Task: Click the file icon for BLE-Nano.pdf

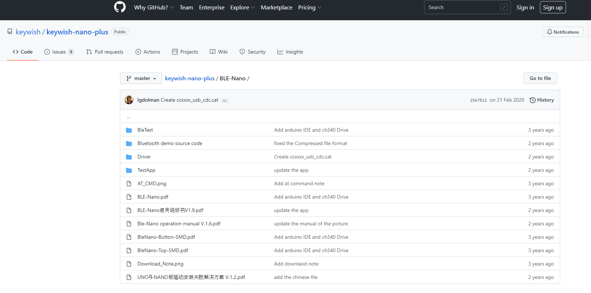Action: point(129,197)
